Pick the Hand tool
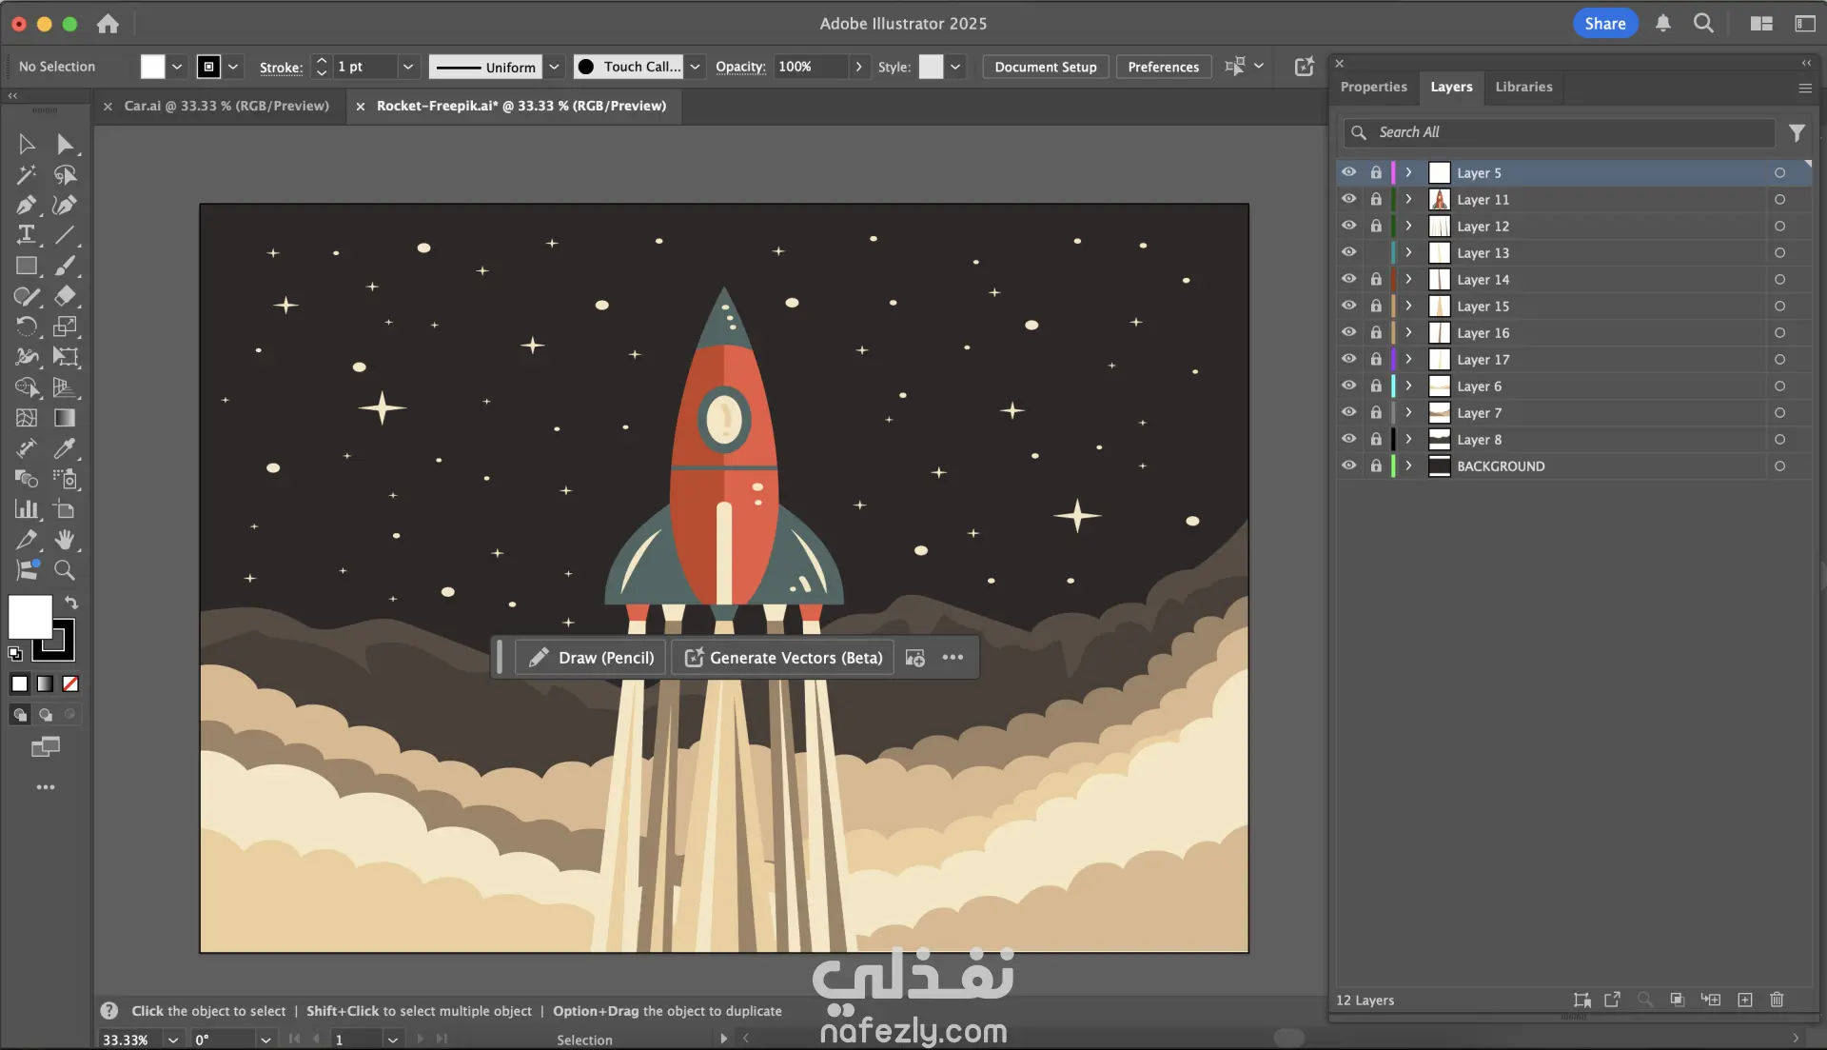The image size is (1827, 1050). 64,540
